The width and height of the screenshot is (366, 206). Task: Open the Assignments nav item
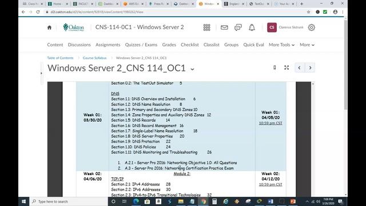[x=108, y=45]
